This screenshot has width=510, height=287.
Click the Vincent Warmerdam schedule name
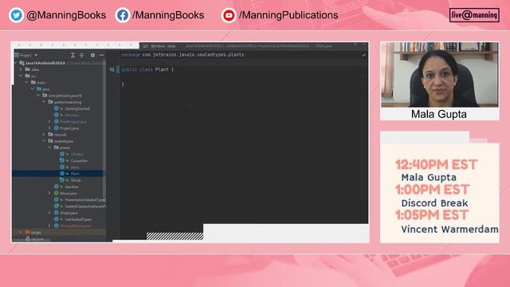pos(449,229)
